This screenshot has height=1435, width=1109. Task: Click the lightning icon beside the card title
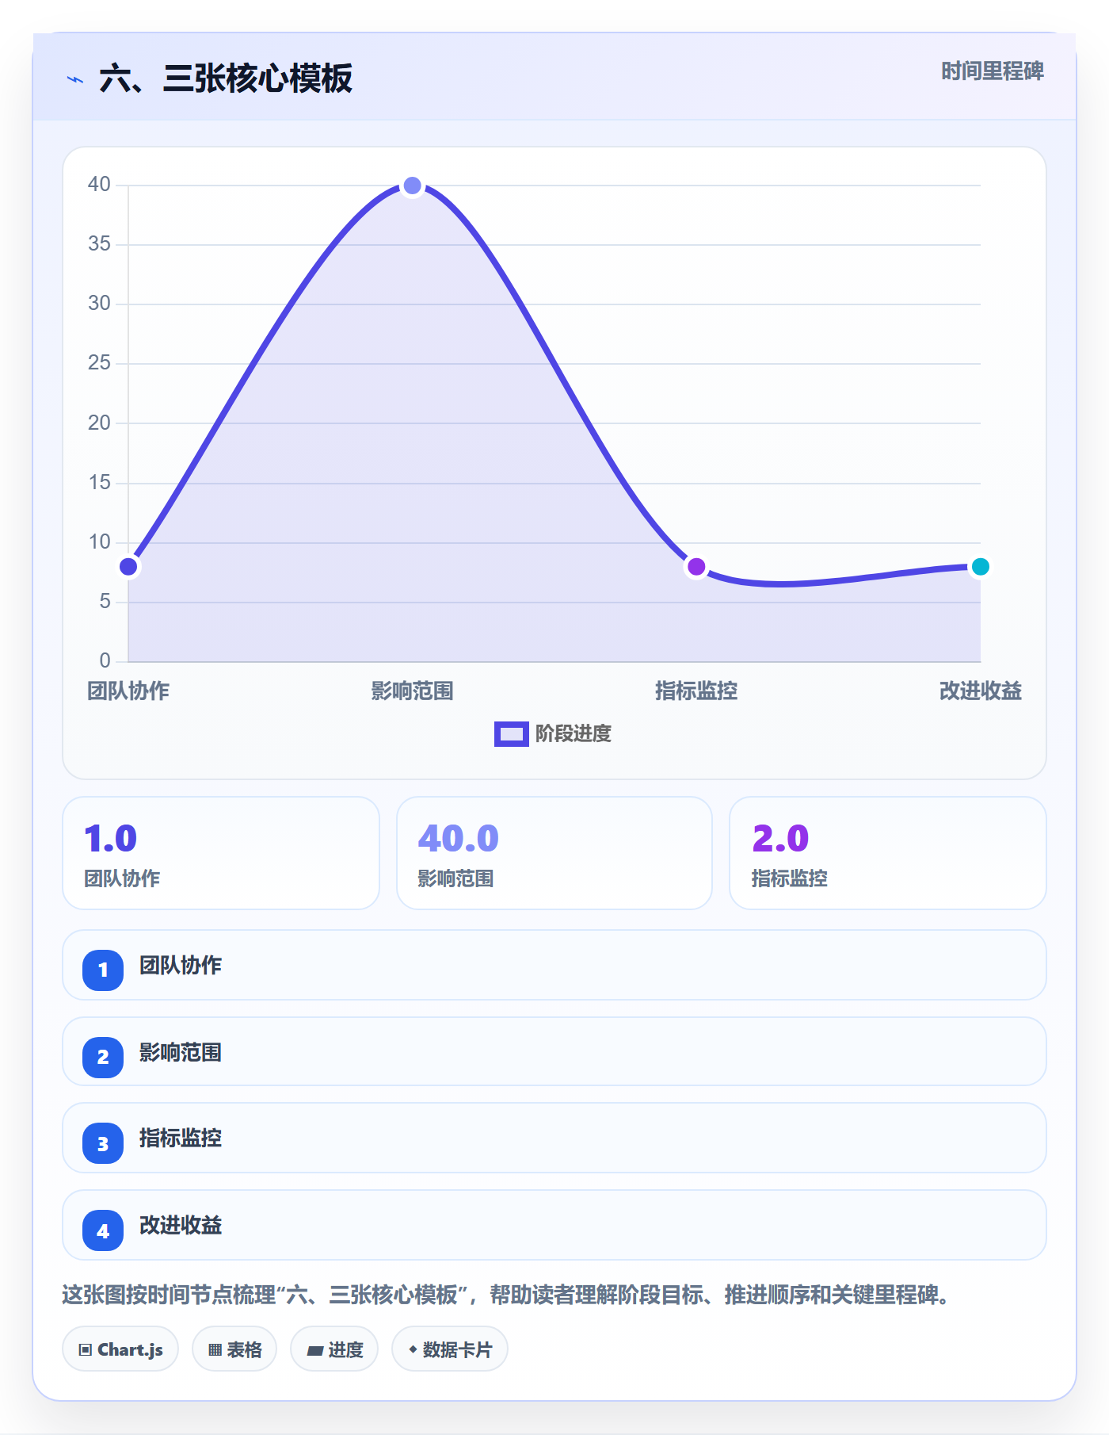[x=75, y=79]
